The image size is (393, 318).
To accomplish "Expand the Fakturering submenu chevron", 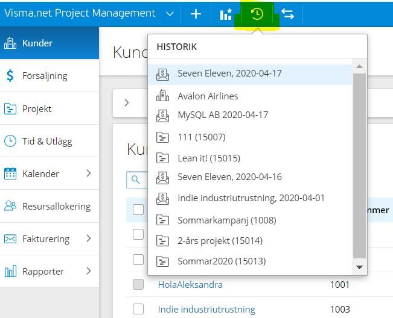I will (x=89, y=238).
